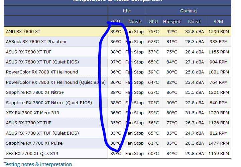
Task: Click the 29.8 dBA noise value
Action: coord(195,154)
